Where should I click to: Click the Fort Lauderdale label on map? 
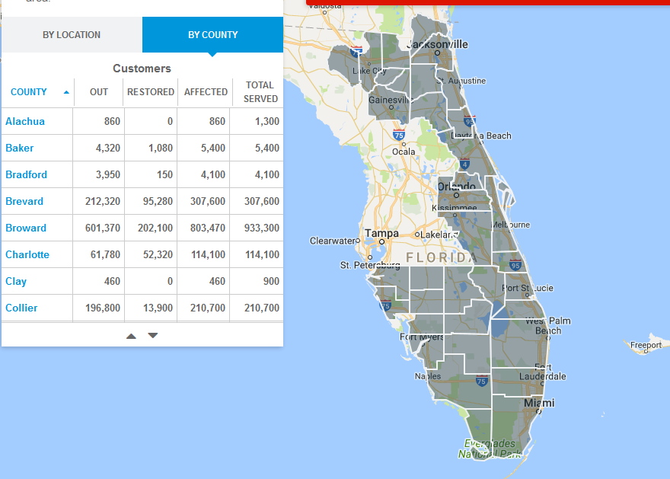point(543,372)
